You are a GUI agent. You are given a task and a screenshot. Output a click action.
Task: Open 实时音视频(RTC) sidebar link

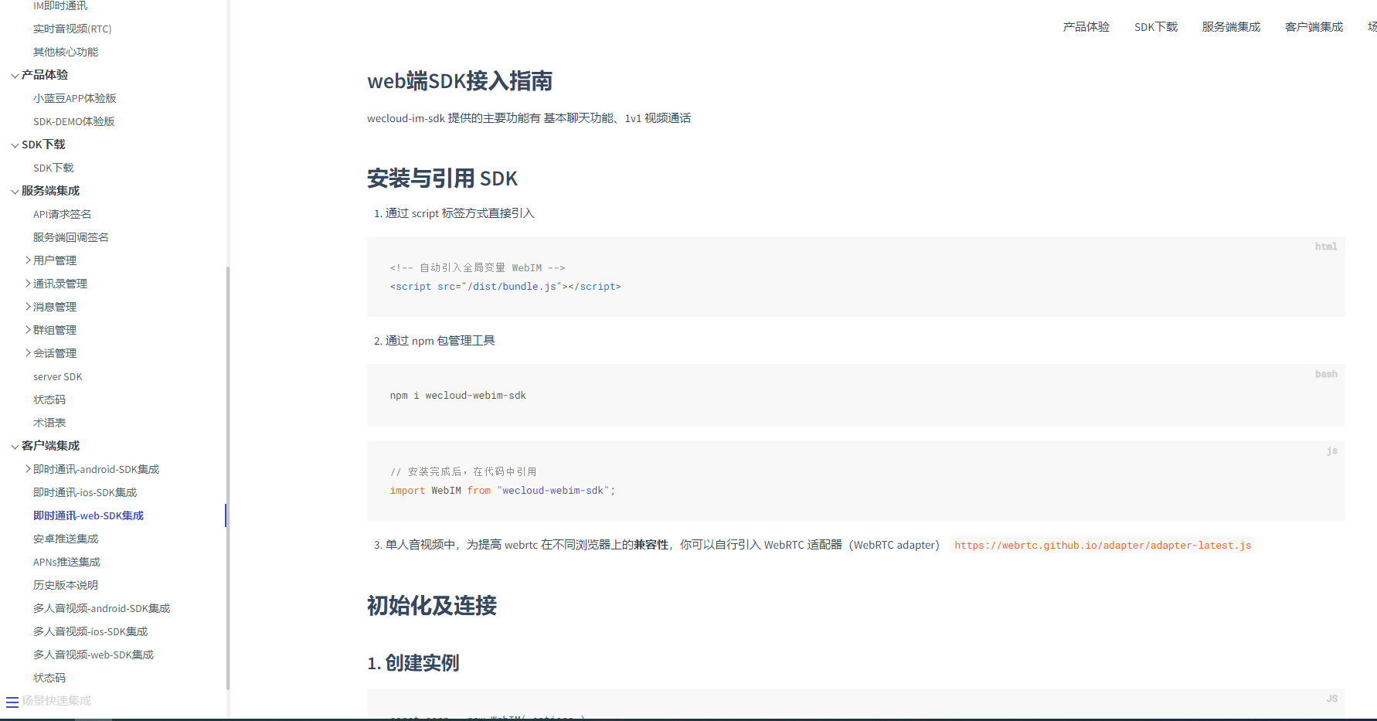(73, 29)
